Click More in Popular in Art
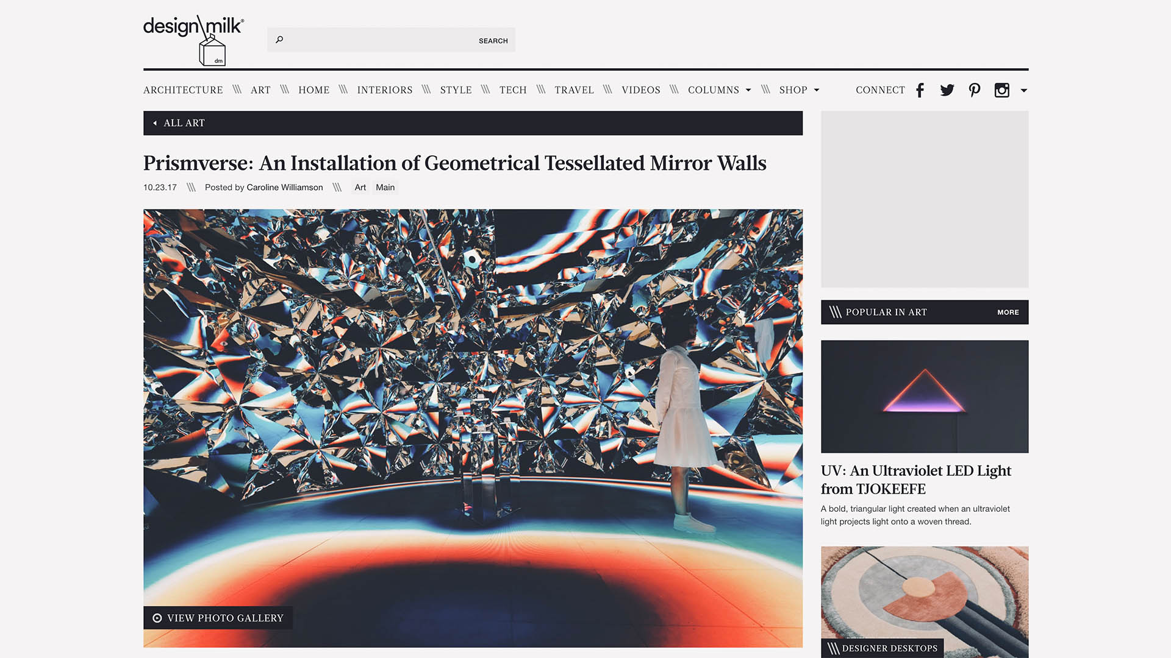1171x658 pixels. (1008, 312)
